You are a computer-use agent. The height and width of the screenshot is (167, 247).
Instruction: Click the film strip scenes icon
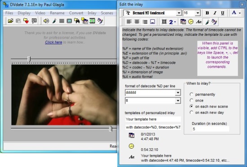click(93, 21)
